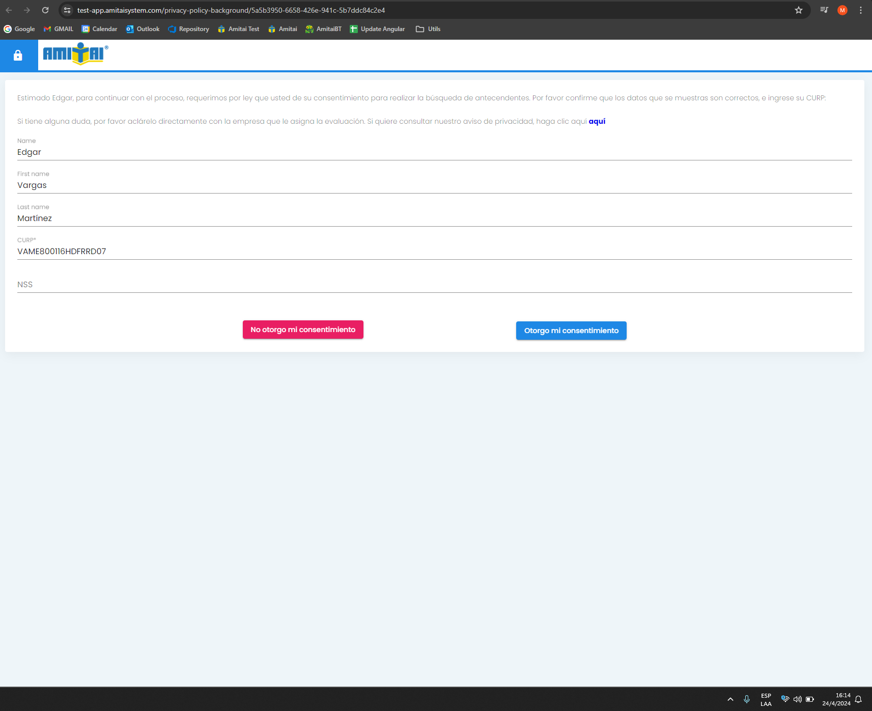The image size is (872, 711).
Task: Open the Amitai Test bookmark
Action: pyautogui.click(x=238, y=29)
